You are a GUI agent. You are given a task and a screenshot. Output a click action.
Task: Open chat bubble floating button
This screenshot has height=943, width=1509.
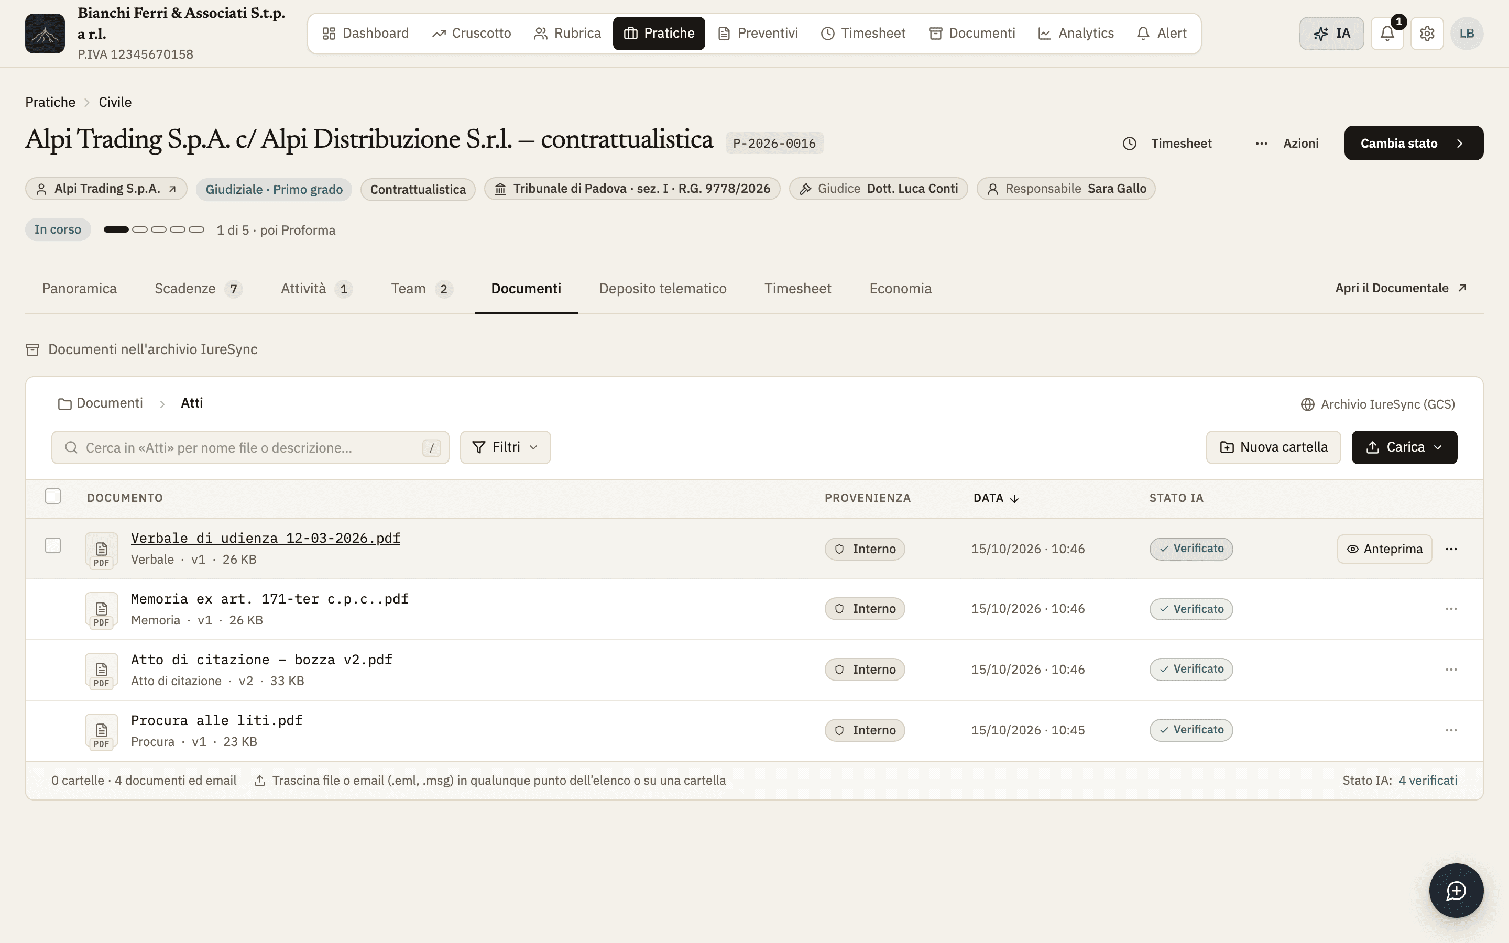tap(1456, 890)
